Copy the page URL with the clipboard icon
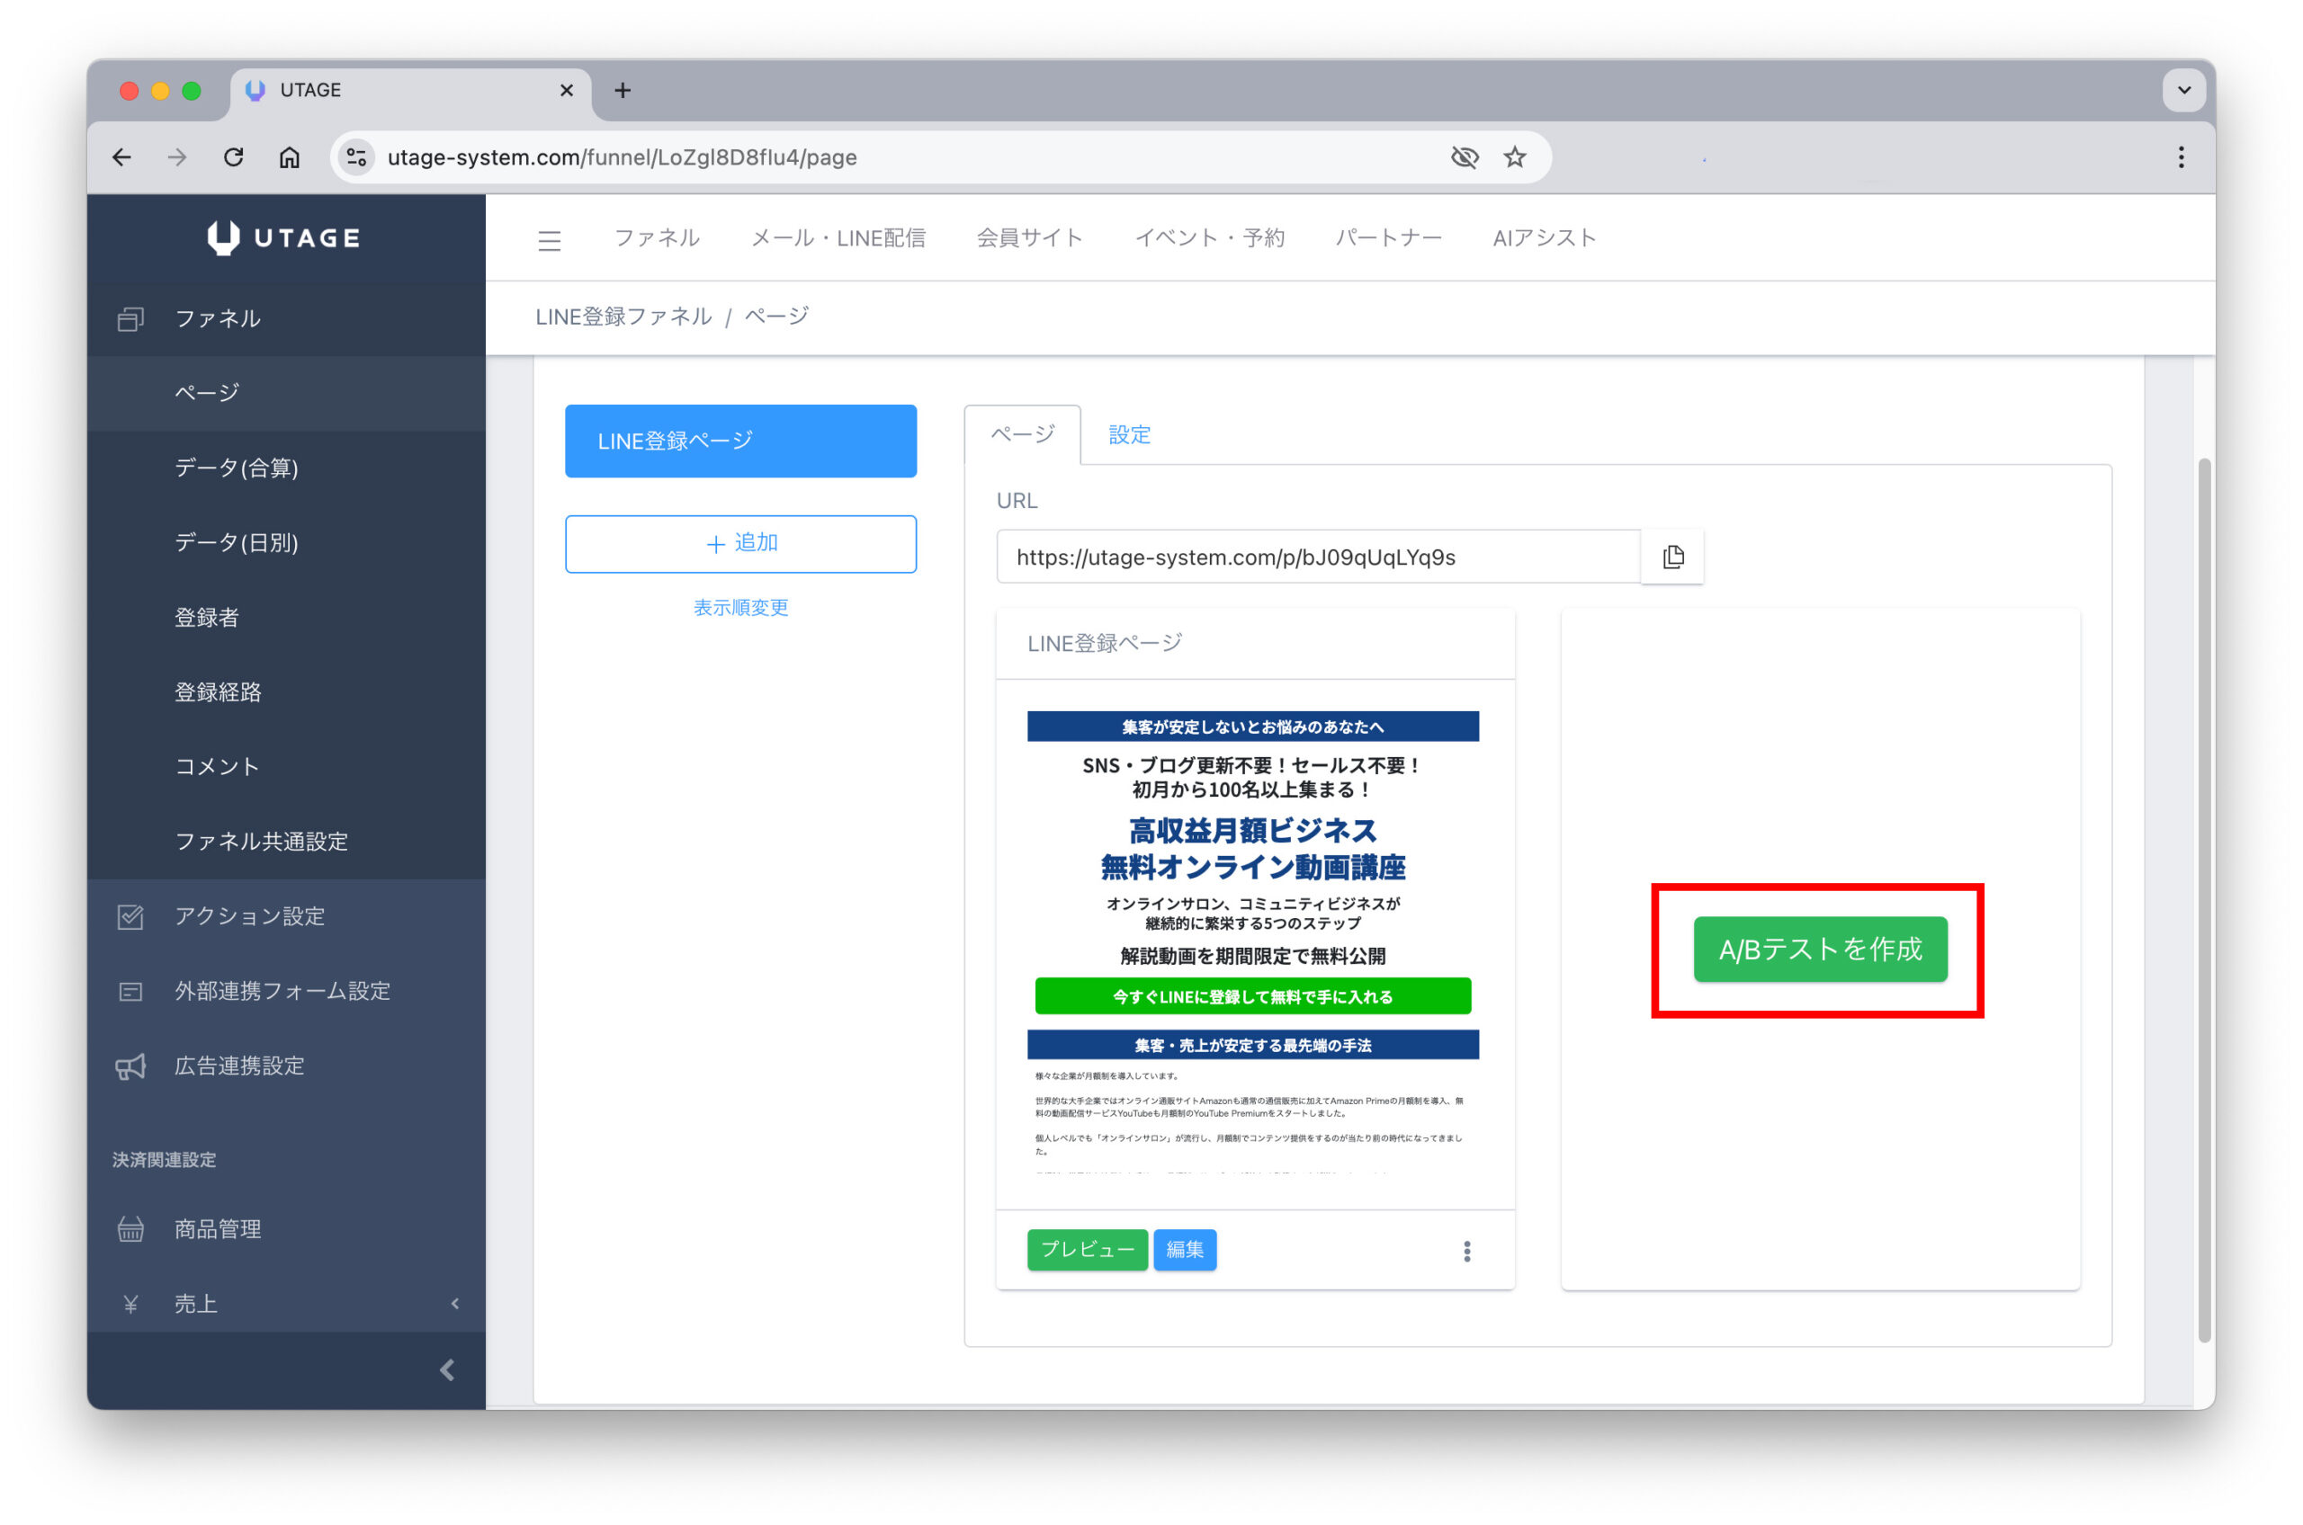 pos(1672,557)
